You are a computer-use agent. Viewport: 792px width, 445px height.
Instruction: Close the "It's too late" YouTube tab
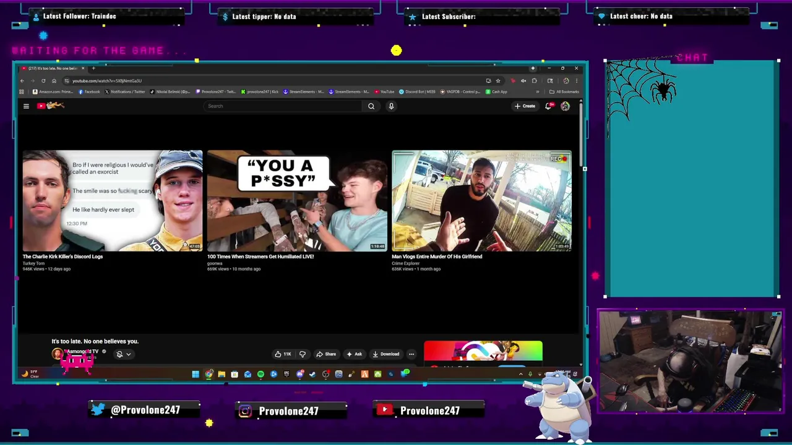(x=83, y=68)
